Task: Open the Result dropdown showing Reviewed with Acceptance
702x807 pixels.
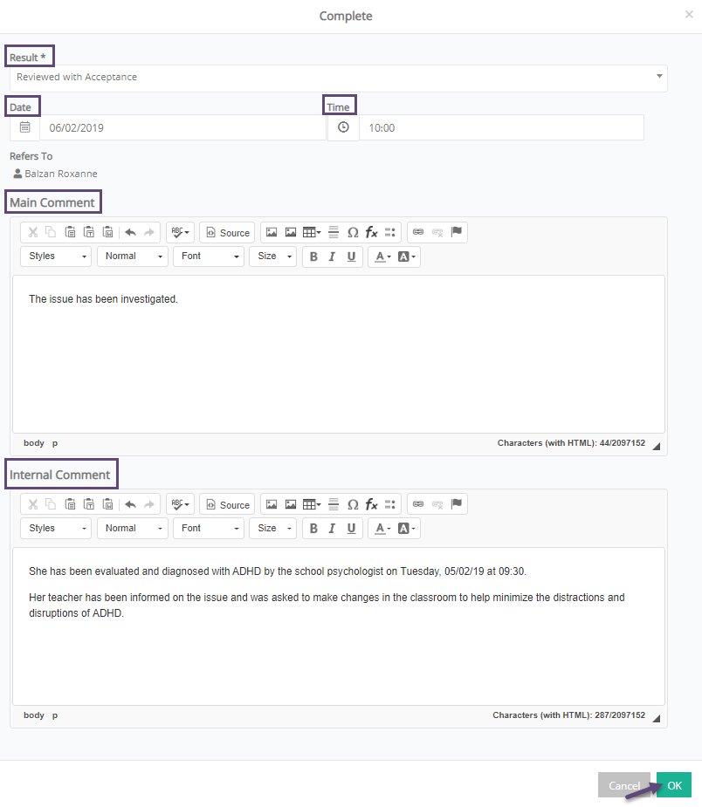Action: [339, 79]
